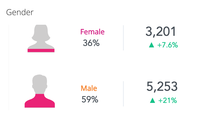The width and height of the screenshot is (201, 114).
Task: Click the vertical divider in the Female row
Action: (123, 38)
